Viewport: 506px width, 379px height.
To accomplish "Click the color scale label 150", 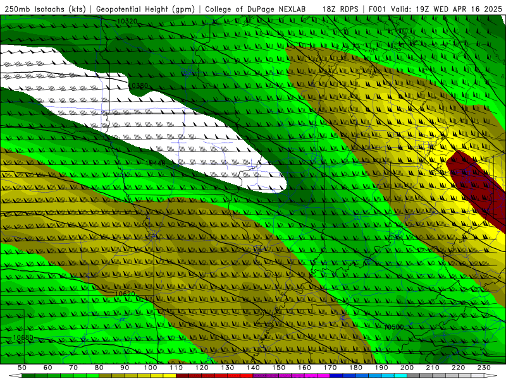I will click(x=278, y=368).
